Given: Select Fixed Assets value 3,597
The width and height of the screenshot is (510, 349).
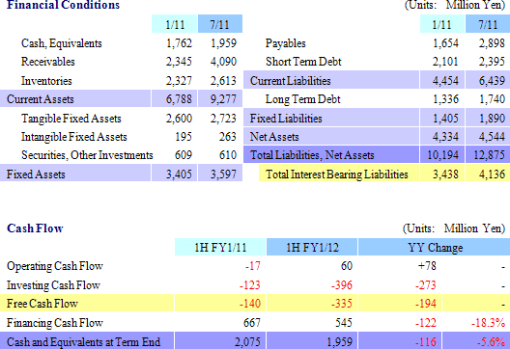Looking at the screenshot, I should point(223,174).
